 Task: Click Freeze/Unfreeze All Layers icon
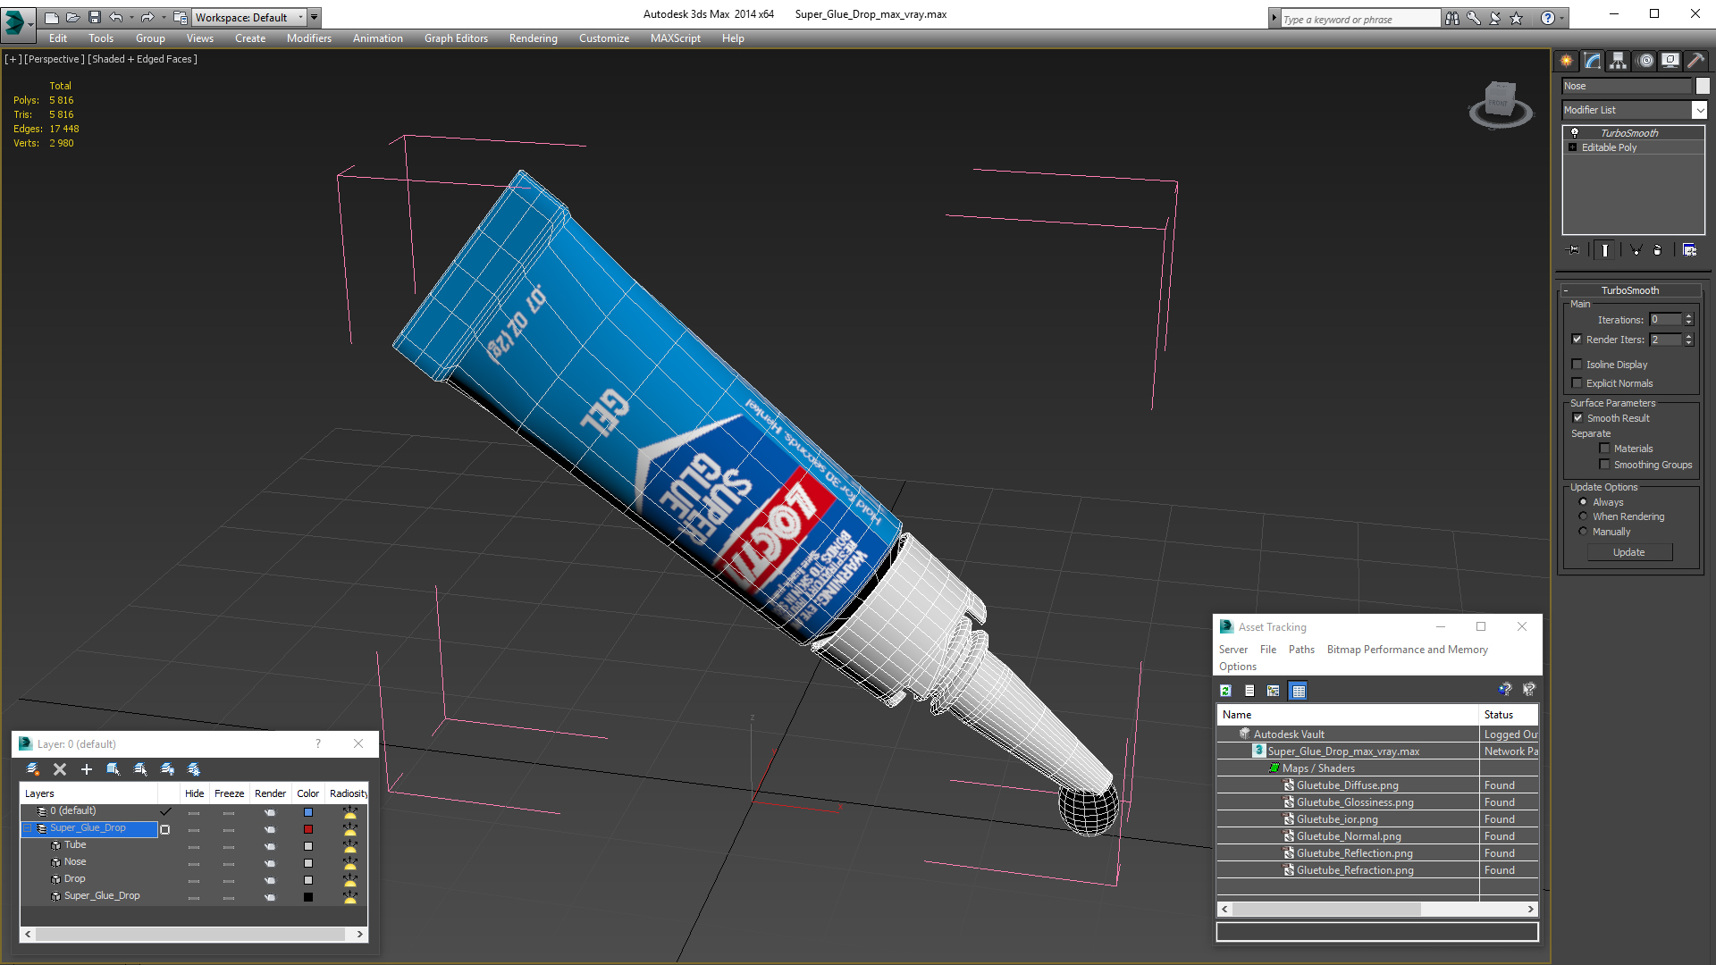pos(194,769)
